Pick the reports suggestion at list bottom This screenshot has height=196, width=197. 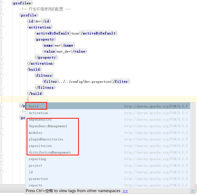point(108,185)
